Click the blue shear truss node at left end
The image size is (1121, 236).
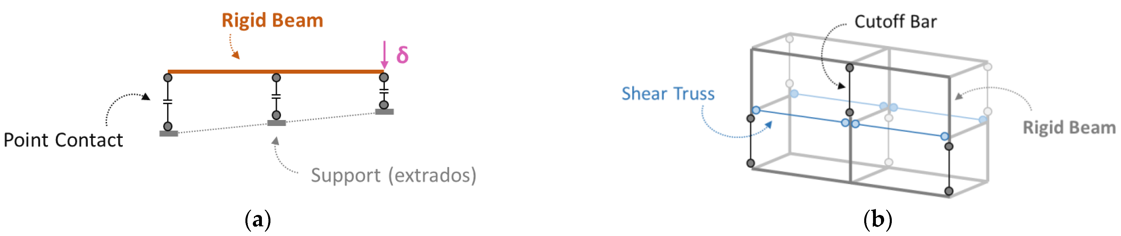tap(756, 110)
